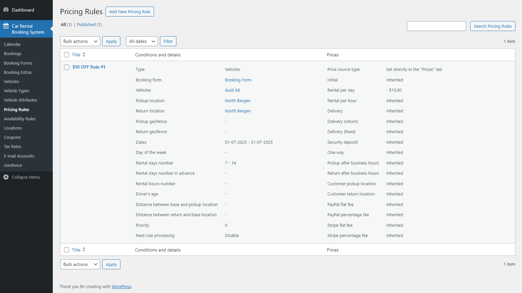Viewport: 522px width, 293px height.
Task: Click the Dashboard gauge icon
Action: (6, 10)
